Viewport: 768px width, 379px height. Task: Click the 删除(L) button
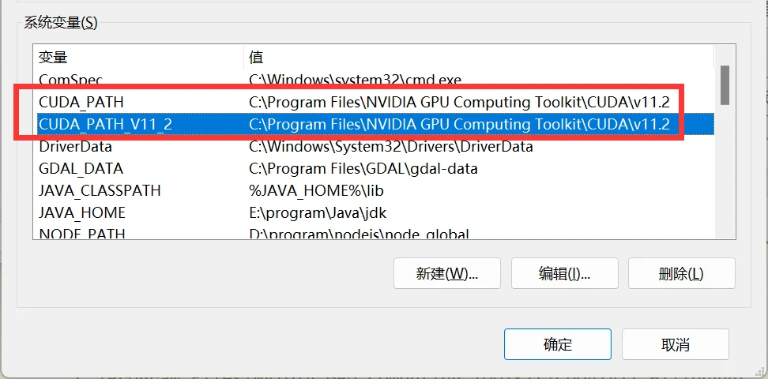[x=680, y=273]
